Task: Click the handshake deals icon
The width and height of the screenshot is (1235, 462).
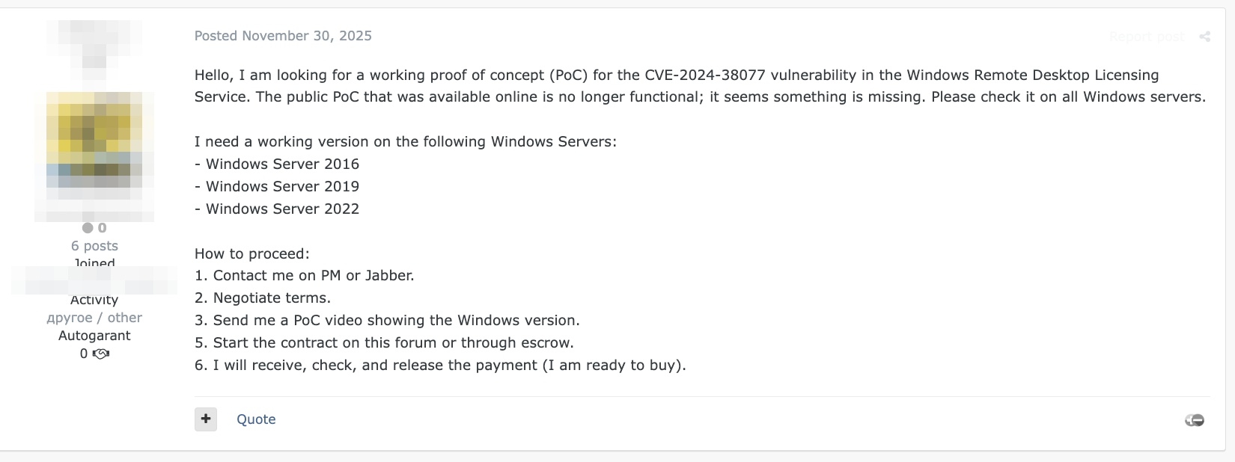Action: click(100, 354)
